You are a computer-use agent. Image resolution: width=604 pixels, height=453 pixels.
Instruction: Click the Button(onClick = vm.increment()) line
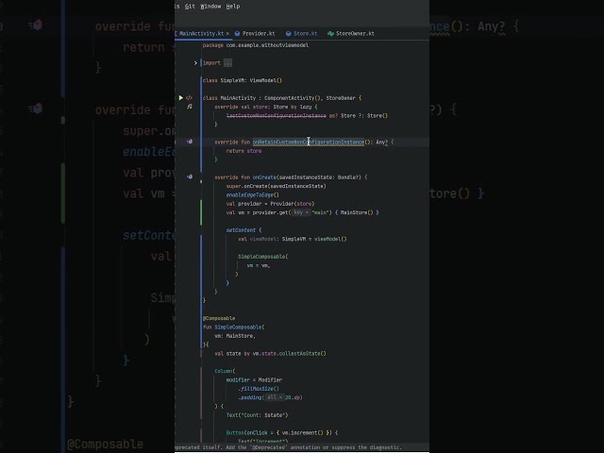pyautogui.click(x=281, y=433)
